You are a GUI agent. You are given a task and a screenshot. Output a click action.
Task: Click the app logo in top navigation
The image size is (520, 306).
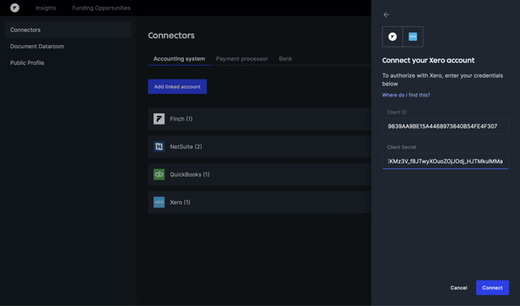(14, 8)
